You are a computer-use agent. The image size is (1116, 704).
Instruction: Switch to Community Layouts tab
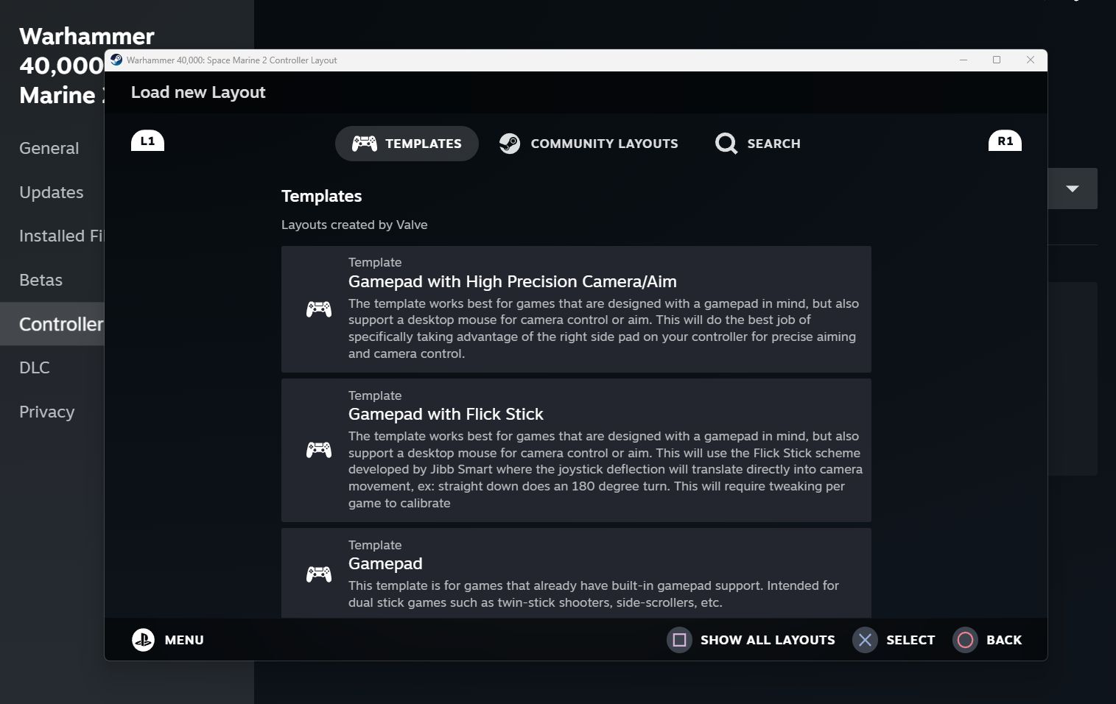(x=589, y=144)
